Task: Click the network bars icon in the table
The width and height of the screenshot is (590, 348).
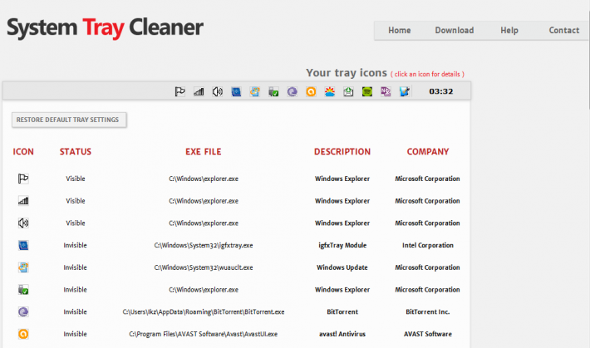Action: (23, 201)
